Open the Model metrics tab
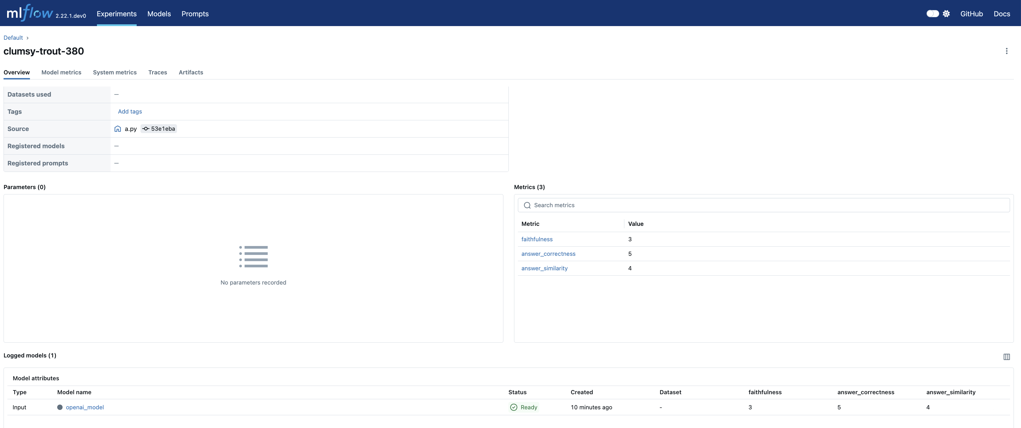The width and height of the screenshot is (1021, 428). [61, 73]
